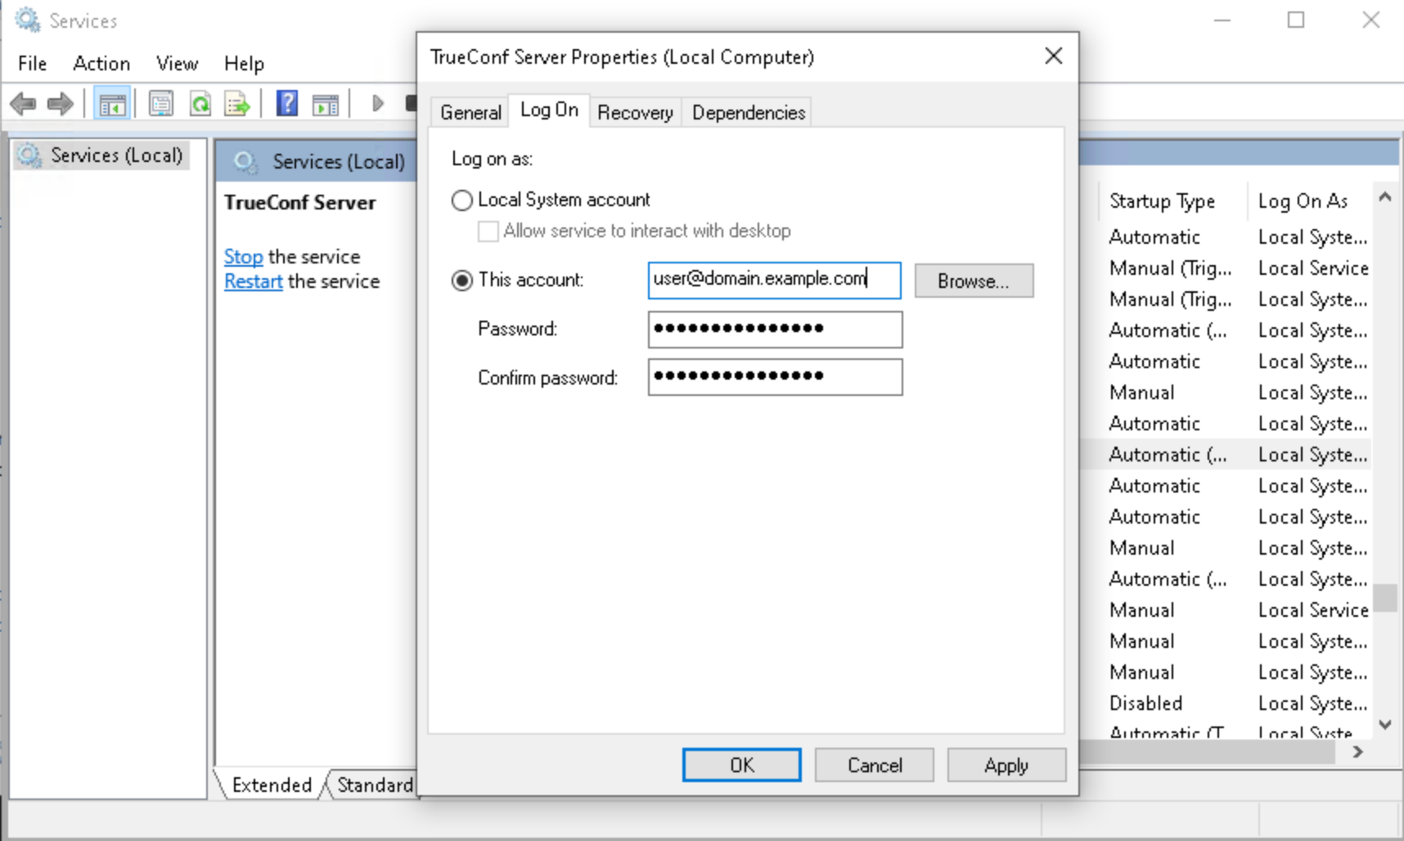Click into the Password field
Screen dimensions: 1404x841
[x=775, y=329]
